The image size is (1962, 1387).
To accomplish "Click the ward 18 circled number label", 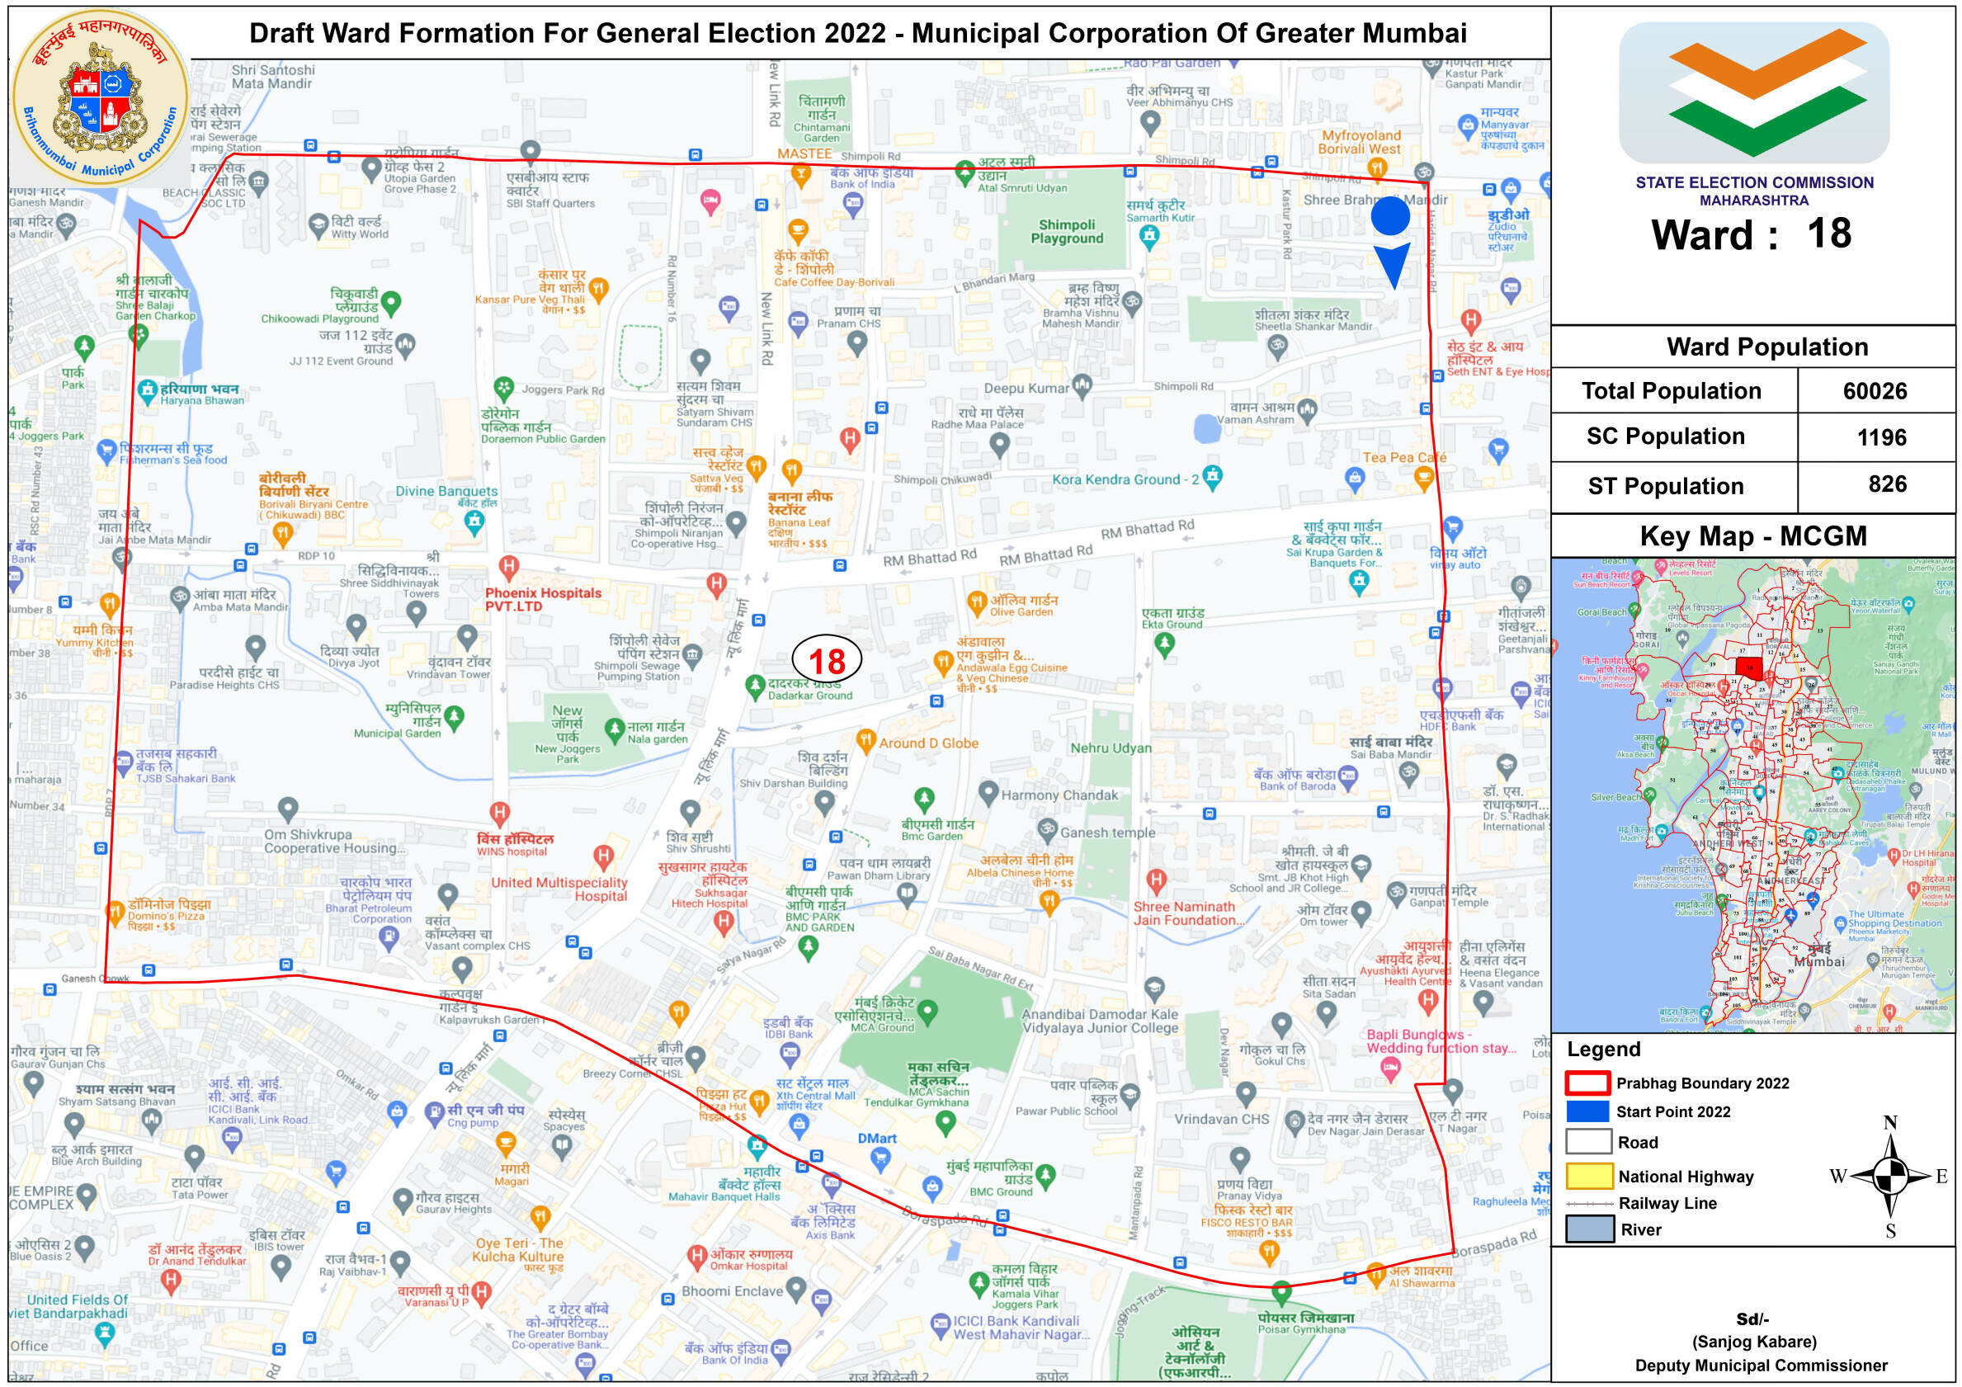I will pyautogui.click(x=827, y=661).
